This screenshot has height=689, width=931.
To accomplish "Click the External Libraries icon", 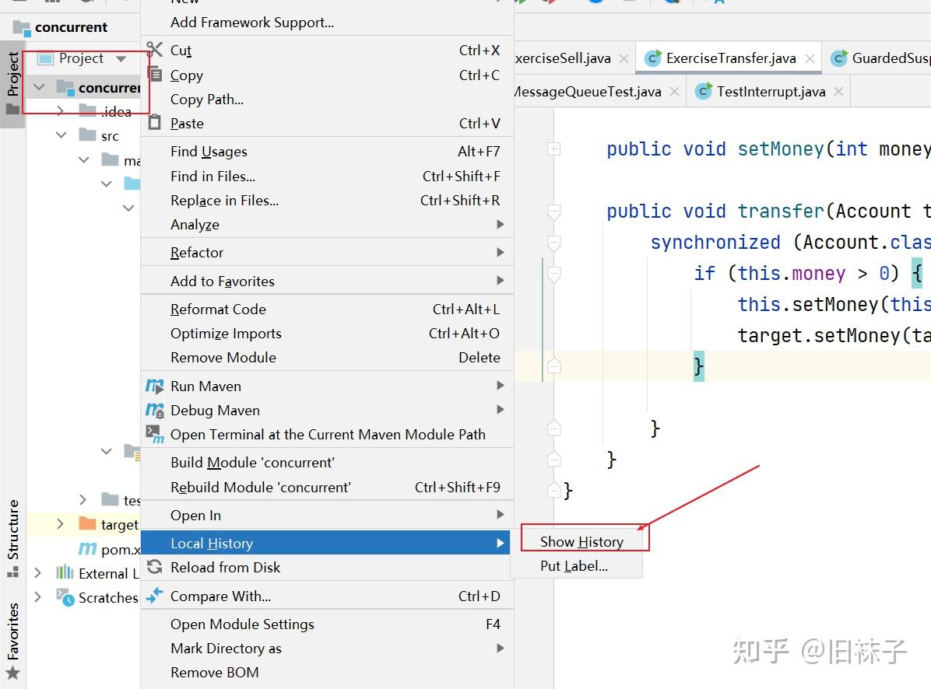I will (x=65, y=573).
